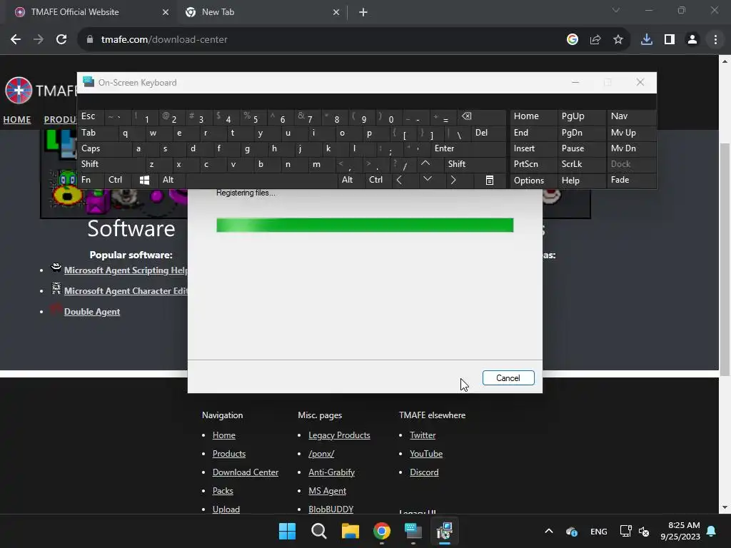Screen dimensions: 731x548
Task: Open taskbar Search icon
Action: coord(319,531)
